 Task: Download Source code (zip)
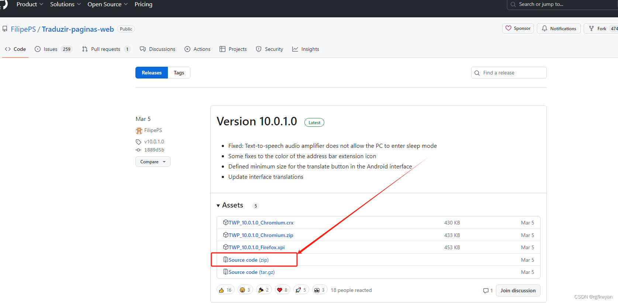point(248,260)
